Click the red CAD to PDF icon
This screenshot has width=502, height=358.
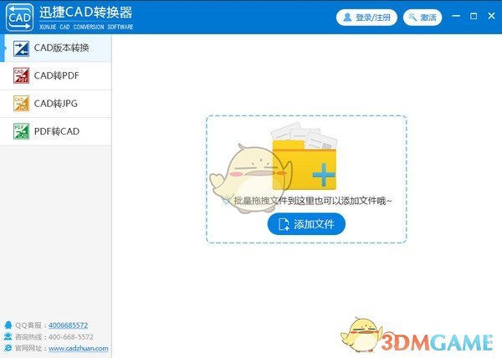click(x=22, y=76)
